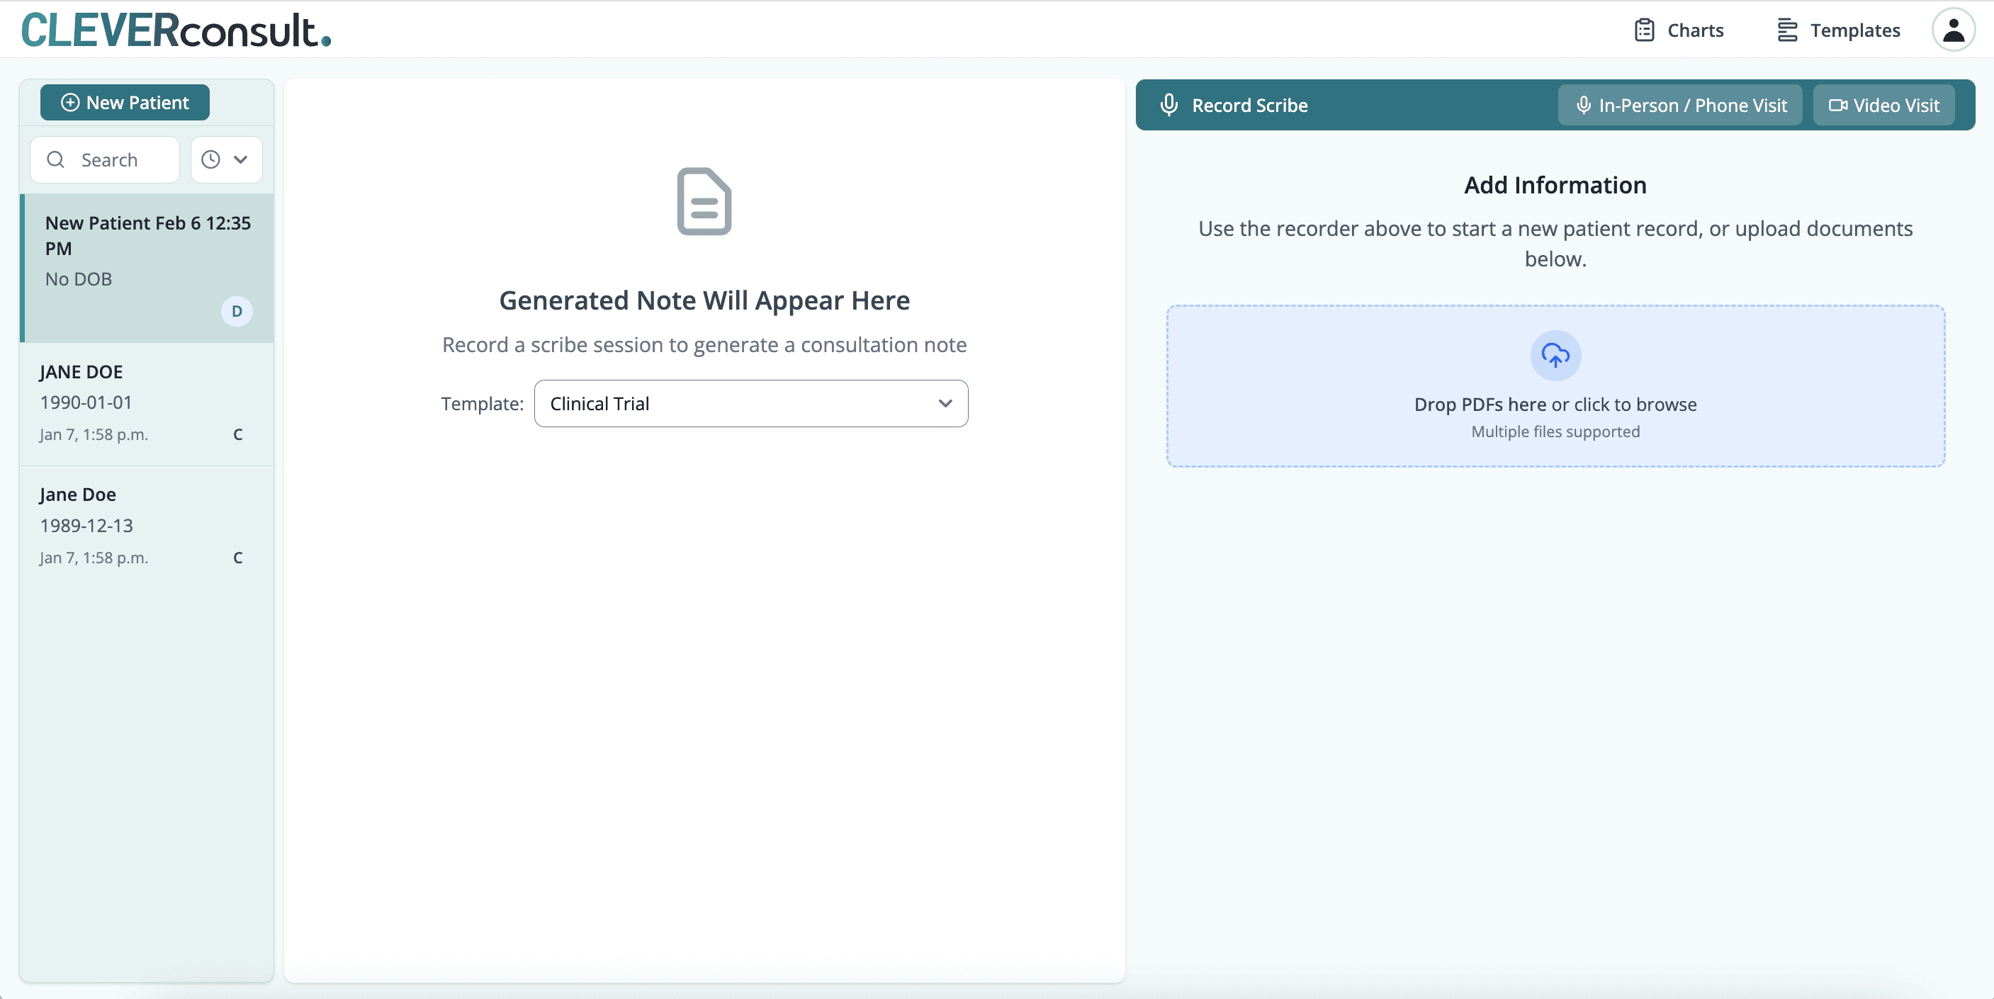Click the Record Scribe microphone icon

[x=1169, y=104]
